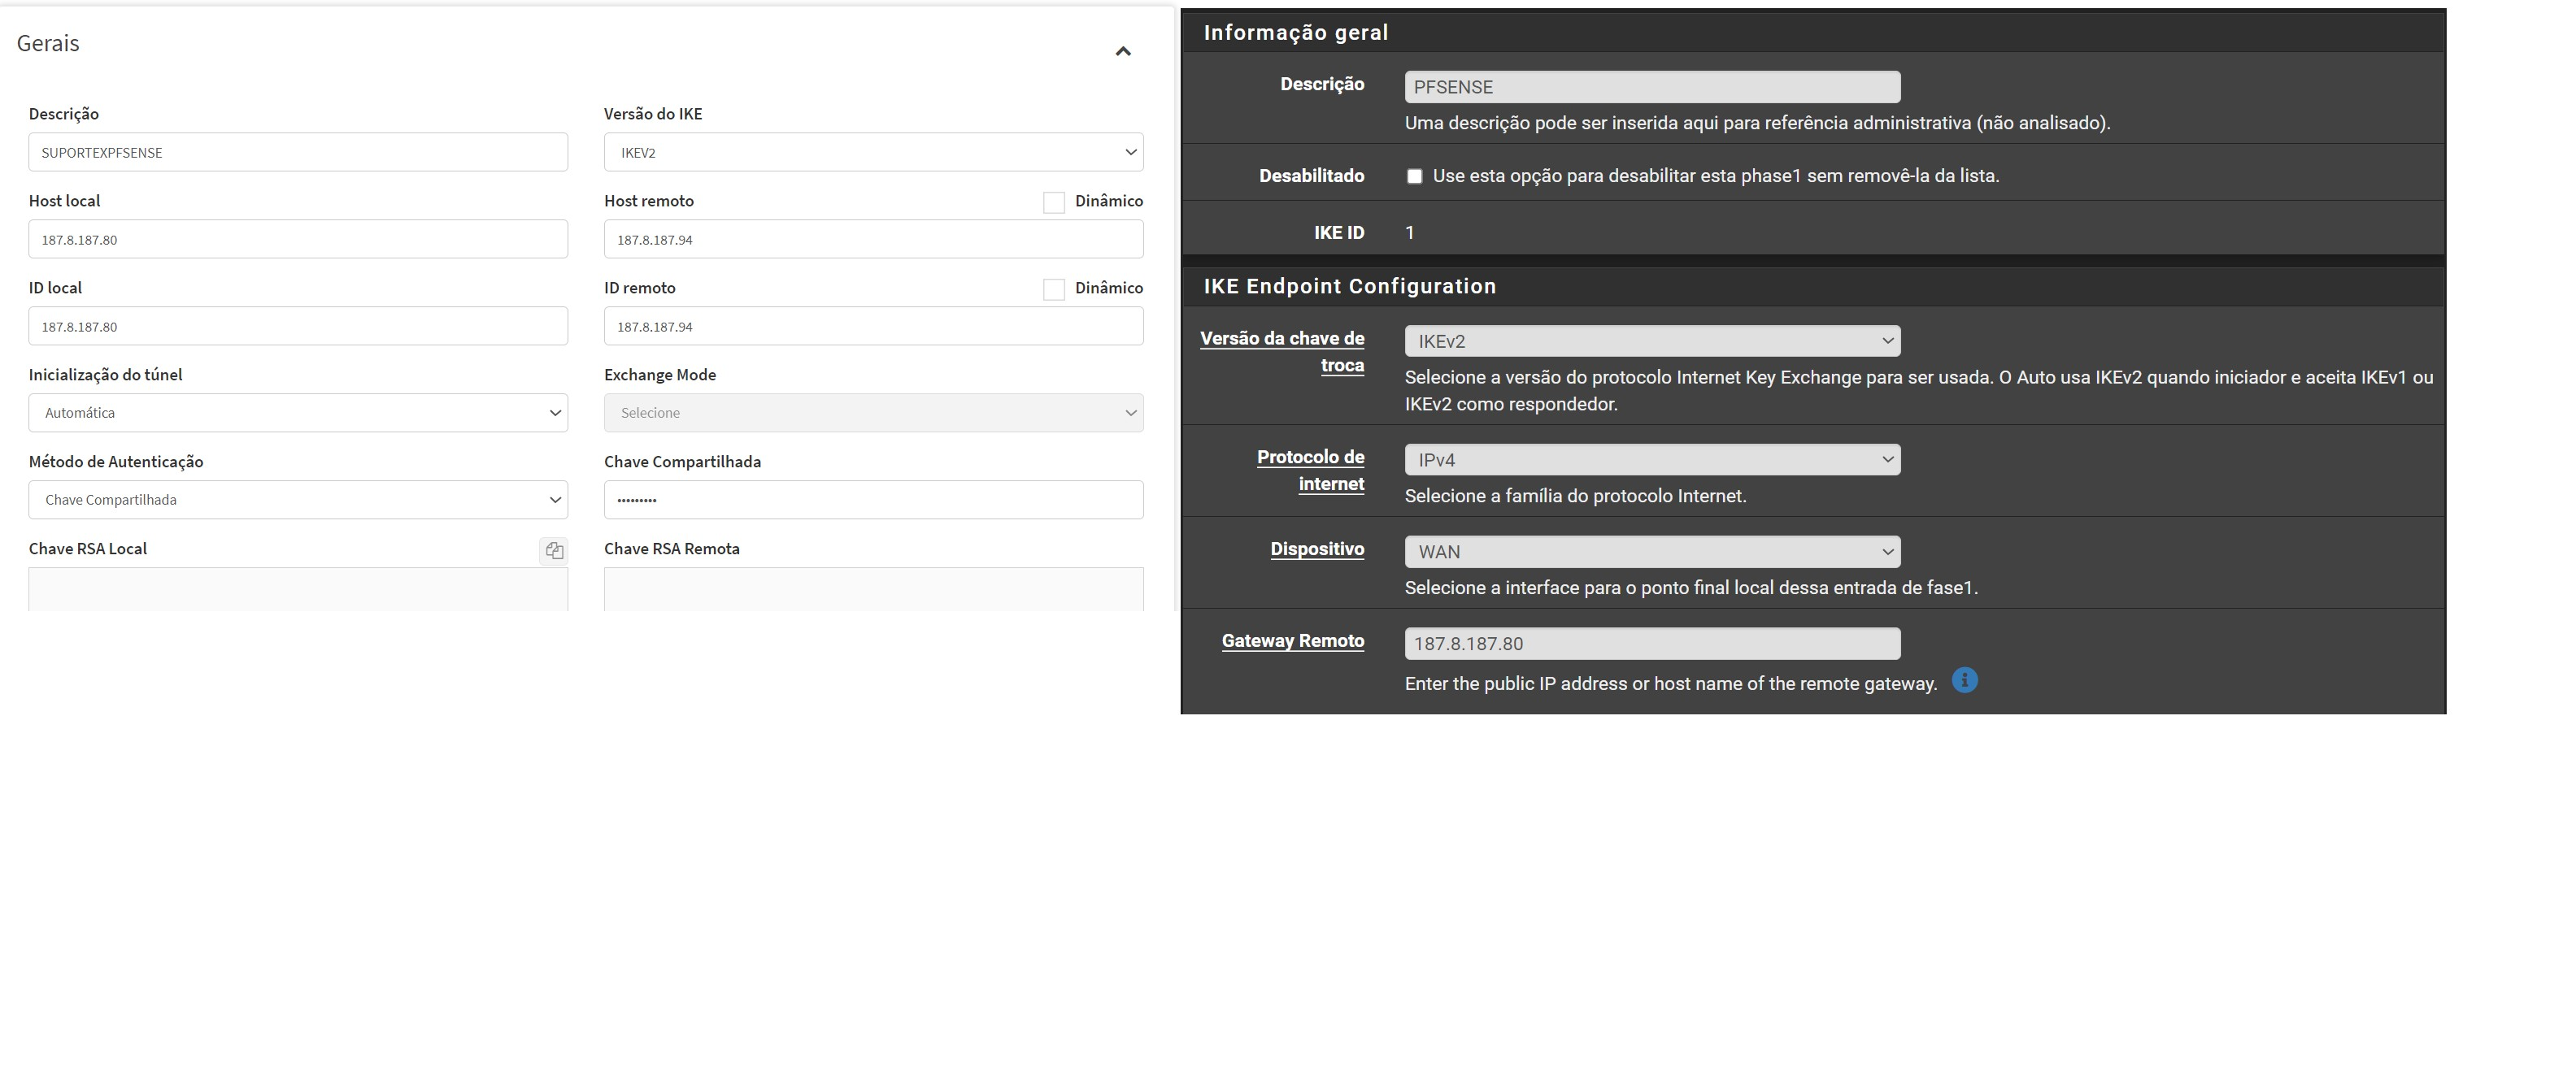Click the Chave Compartilhada password field

873,501
